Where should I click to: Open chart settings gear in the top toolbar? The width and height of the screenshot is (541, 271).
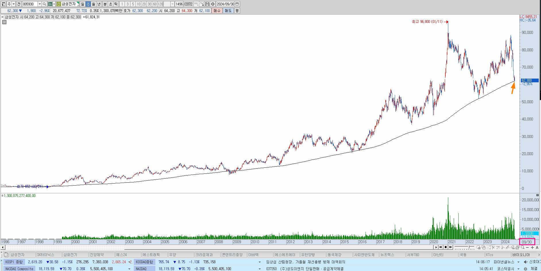(x=213, y=4)
